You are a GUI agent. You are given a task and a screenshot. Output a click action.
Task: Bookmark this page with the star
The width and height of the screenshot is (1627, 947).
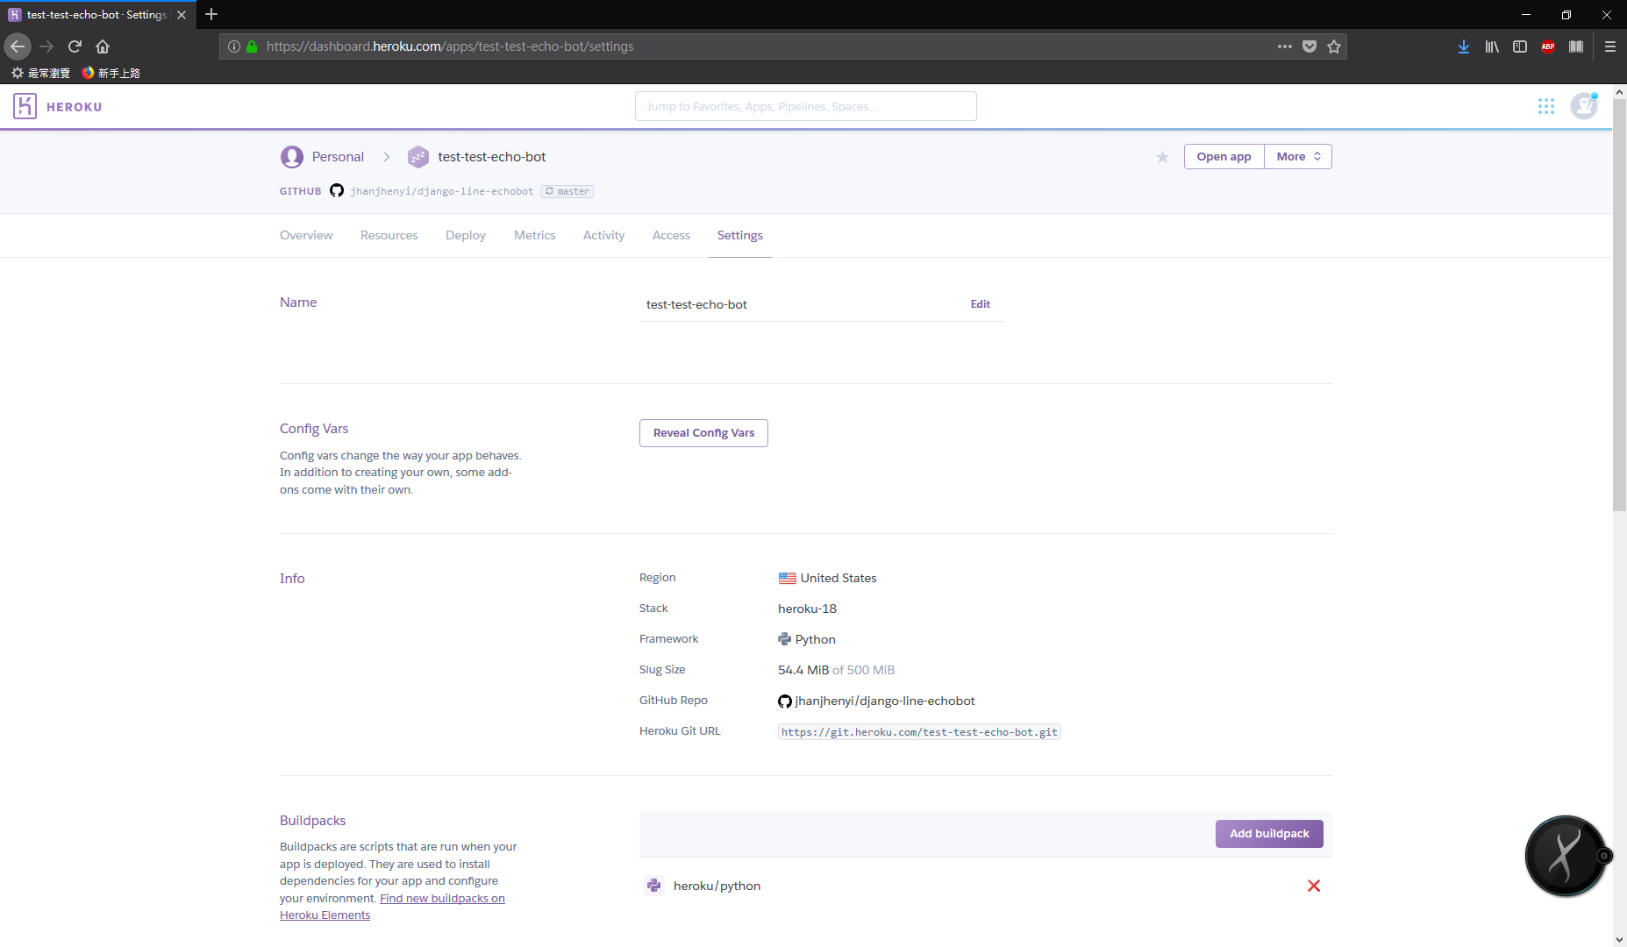click(1334, 46)
